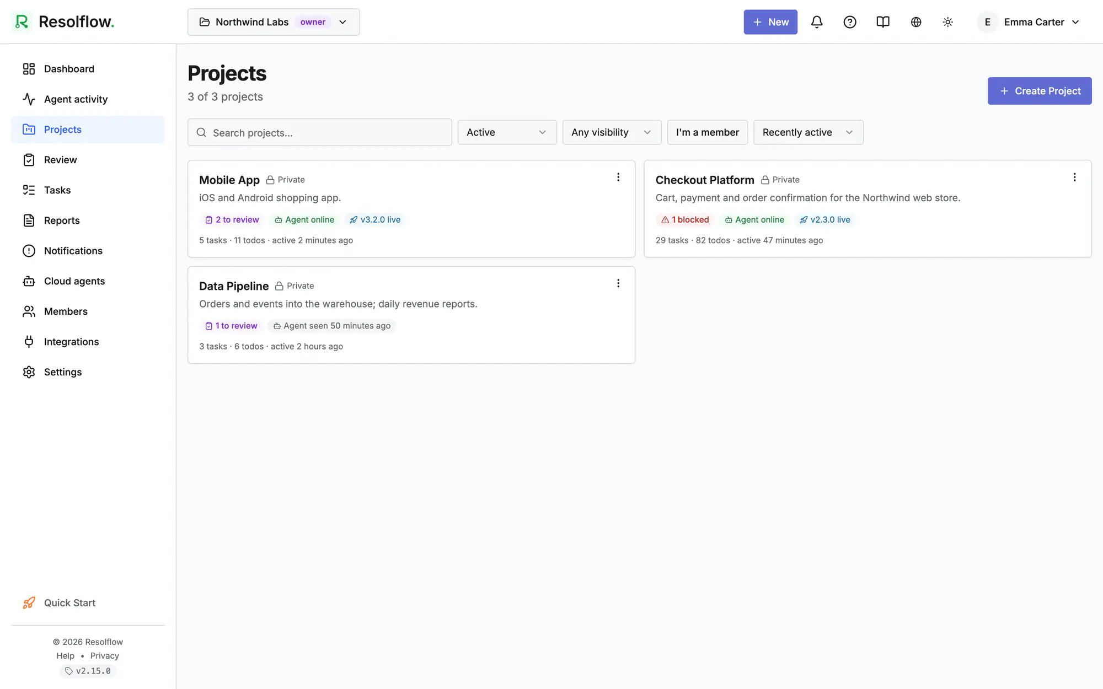Image resolution: width=1103 pixels, height=689 pixels.
Task: Click the Agent activity pulse icon
Action: [x=29, y=99]
